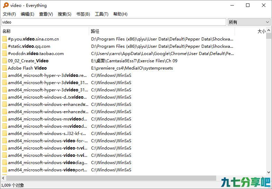This screenshot has width=272, height=189.
Task: Select the #p.you.video.sina.com.cn name
Action: pyautogui.click(x=33, y=39)
